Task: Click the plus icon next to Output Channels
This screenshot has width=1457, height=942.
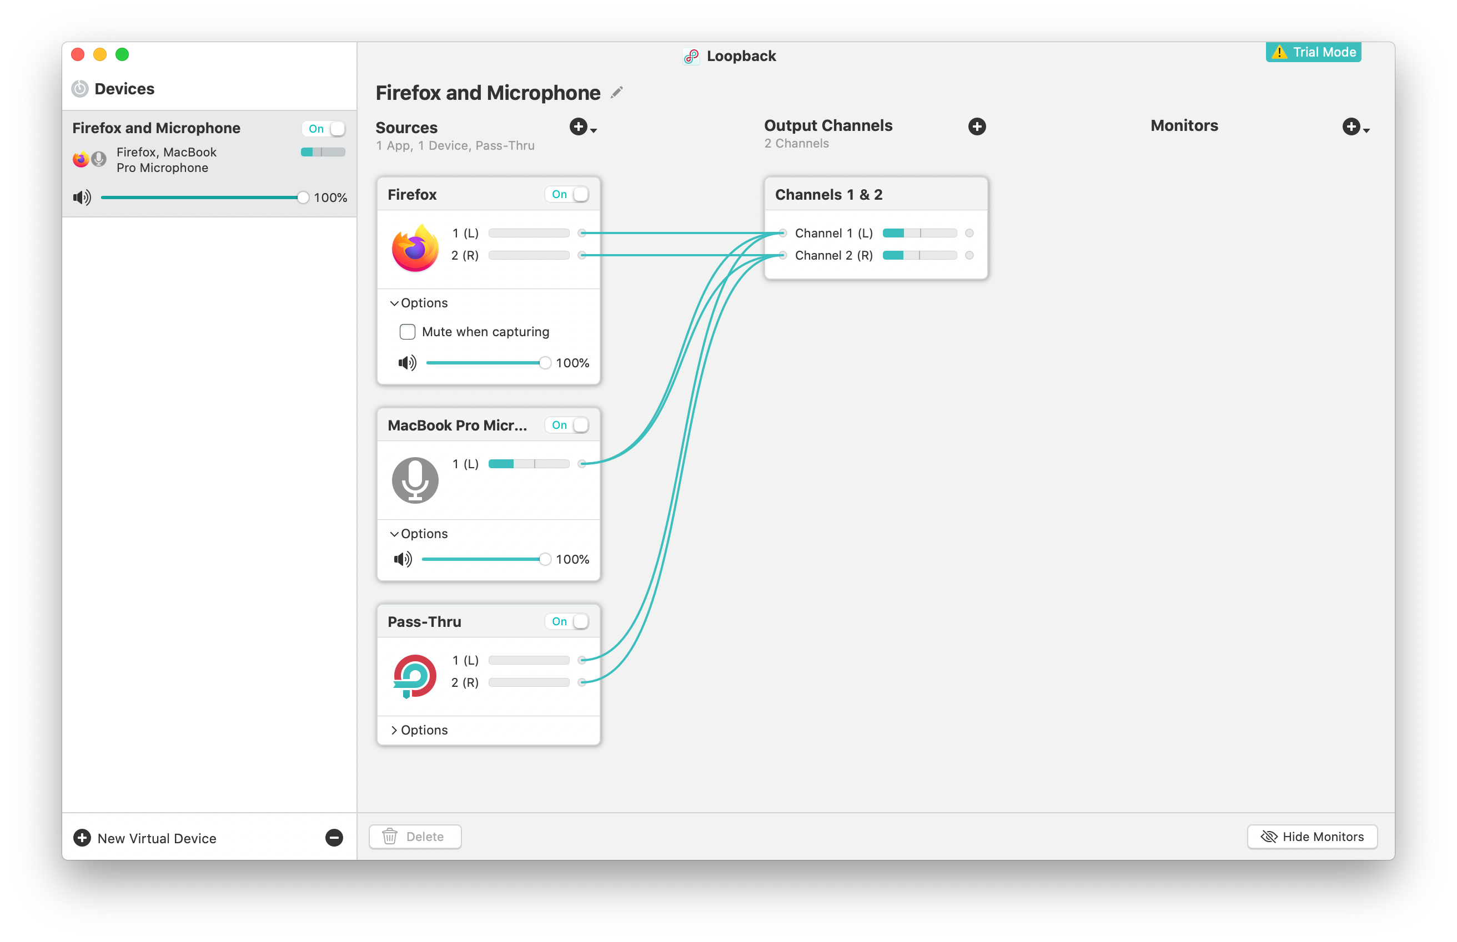Action: [977, 126]
